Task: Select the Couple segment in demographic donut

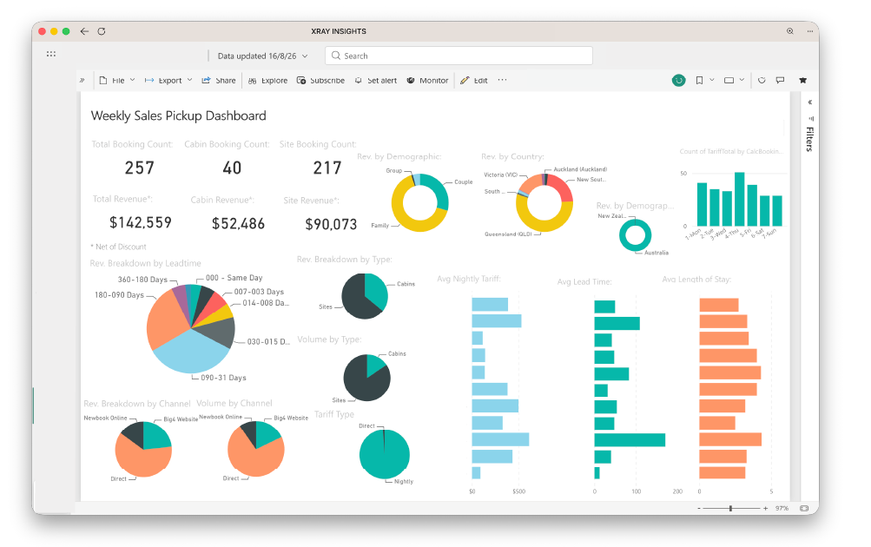Action: click(x=439, y=189)
